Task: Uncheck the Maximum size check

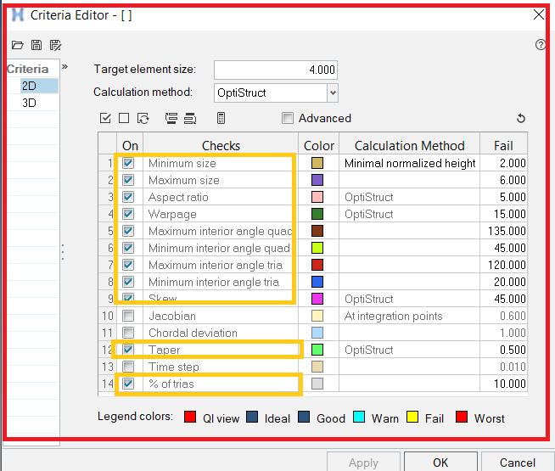Action: (x=128, y=180)
